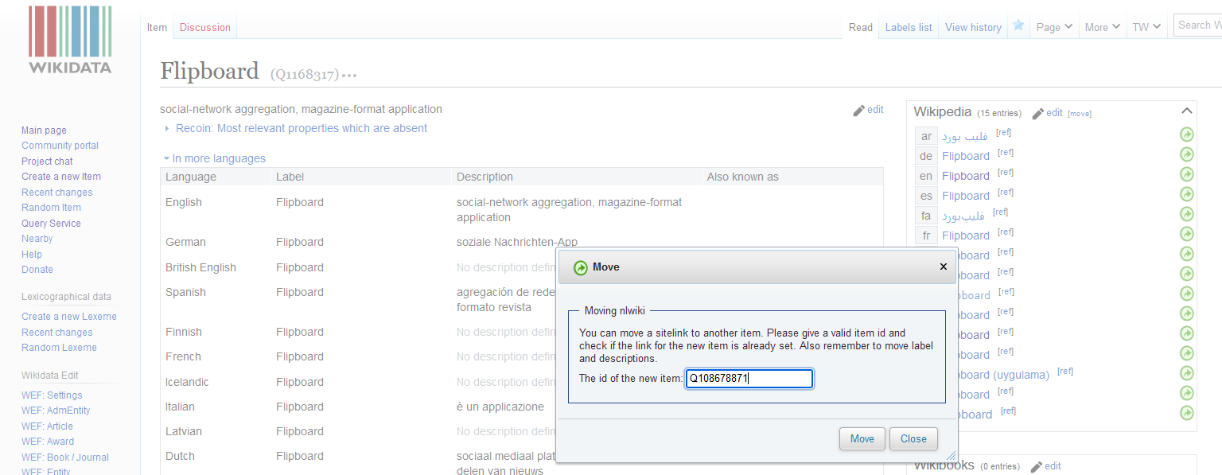Open the Query Service link
Screen dimensions: 1222x475
51,224
